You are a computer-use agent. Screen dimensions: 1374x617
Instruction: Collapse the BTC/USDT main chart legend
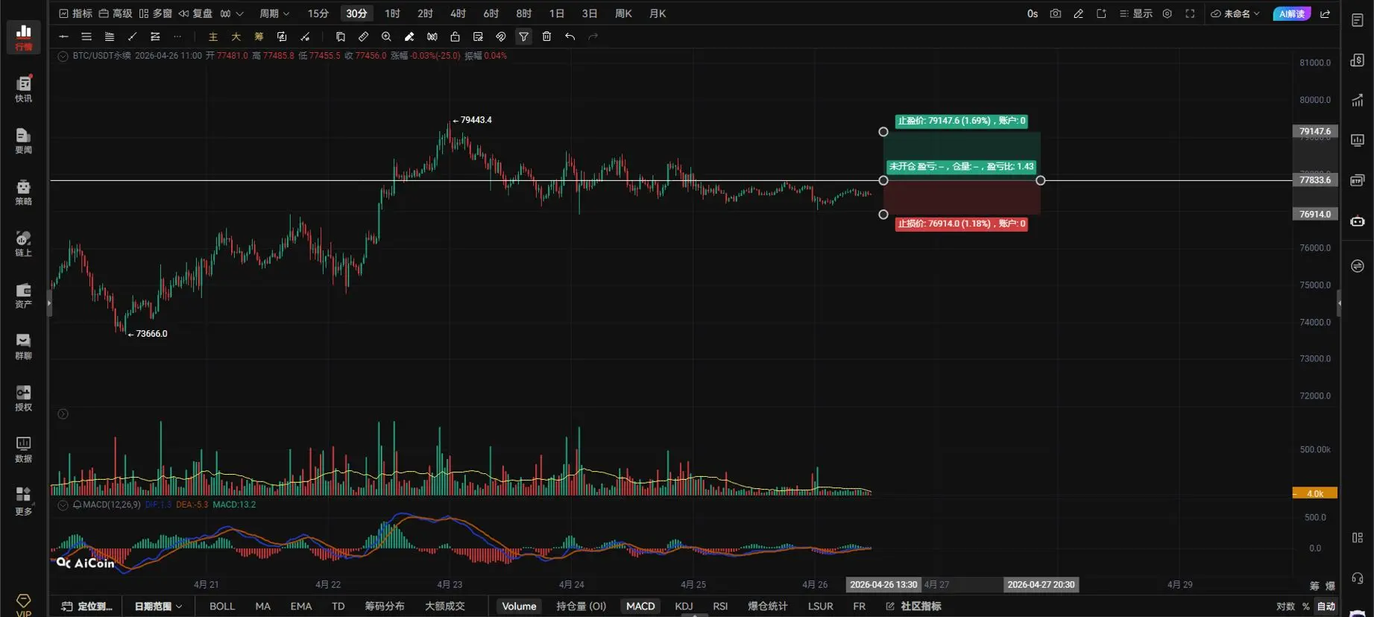coord(63,56)
